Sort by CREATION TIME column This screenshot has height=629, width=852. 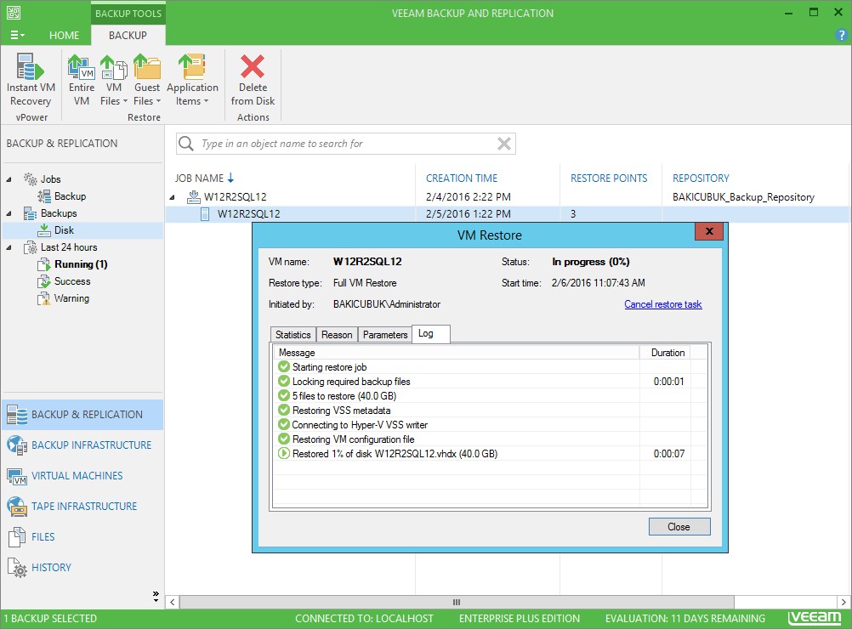coord(462,178)
